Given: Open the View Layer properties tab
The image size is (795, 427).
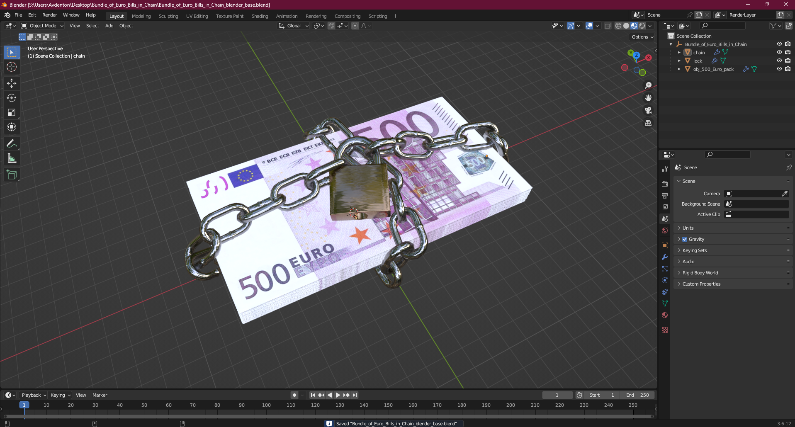Looking at the screenshot, I should click(665, 207).
